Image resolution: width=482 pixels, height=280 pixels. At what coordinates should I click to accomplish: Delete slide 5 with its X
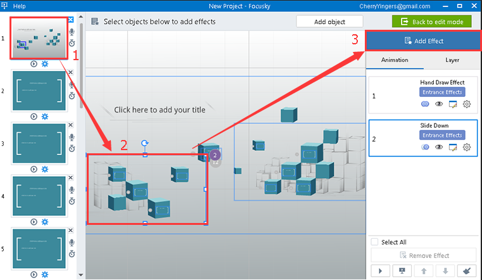coord(71,230)
